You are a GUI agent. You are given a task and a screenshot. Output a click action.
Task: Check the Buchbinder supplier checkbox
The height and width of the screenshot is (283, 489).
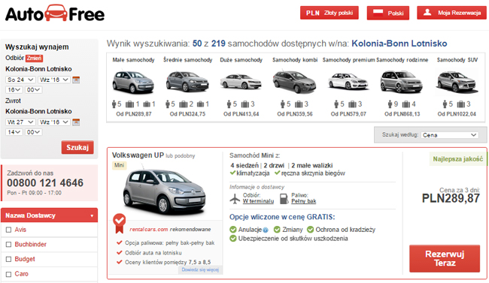[x=9, y=245]
